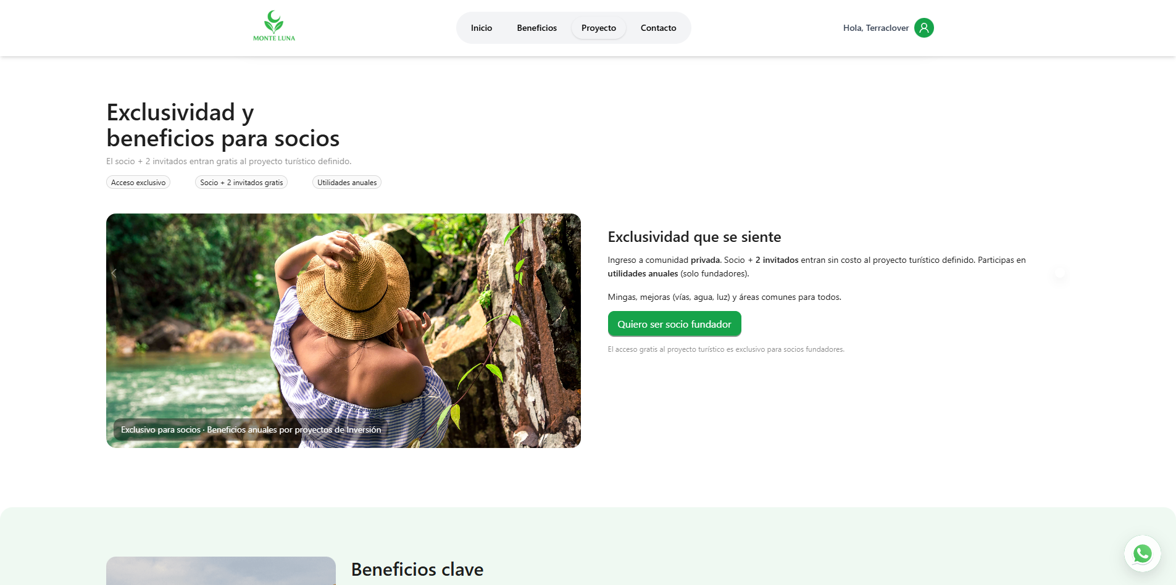
Task: Select the Utilidades anuales chip
Action: pyautogui.click(x=347, y=183)
